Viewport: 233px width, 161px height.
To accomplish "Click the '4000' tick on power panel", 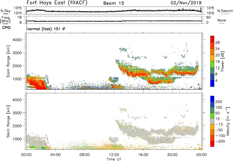I will point(17,40).
